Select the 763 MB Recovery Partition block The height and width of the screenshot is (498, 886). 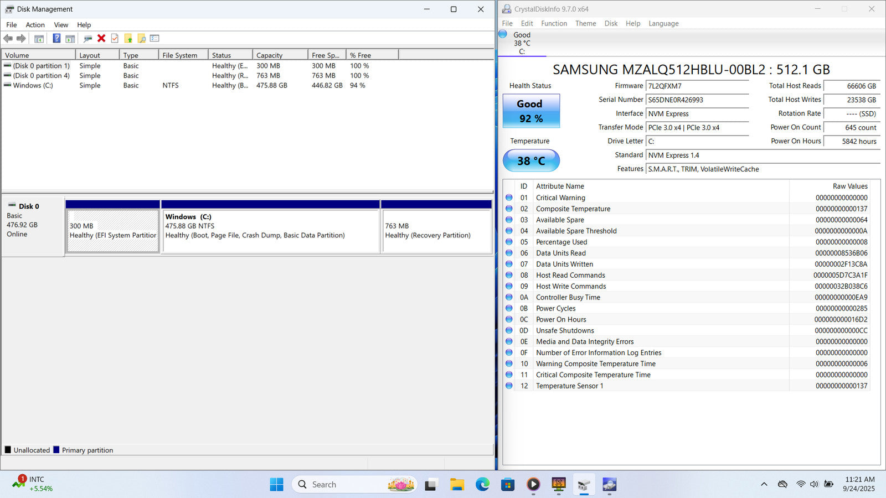(x=436, y=231)
